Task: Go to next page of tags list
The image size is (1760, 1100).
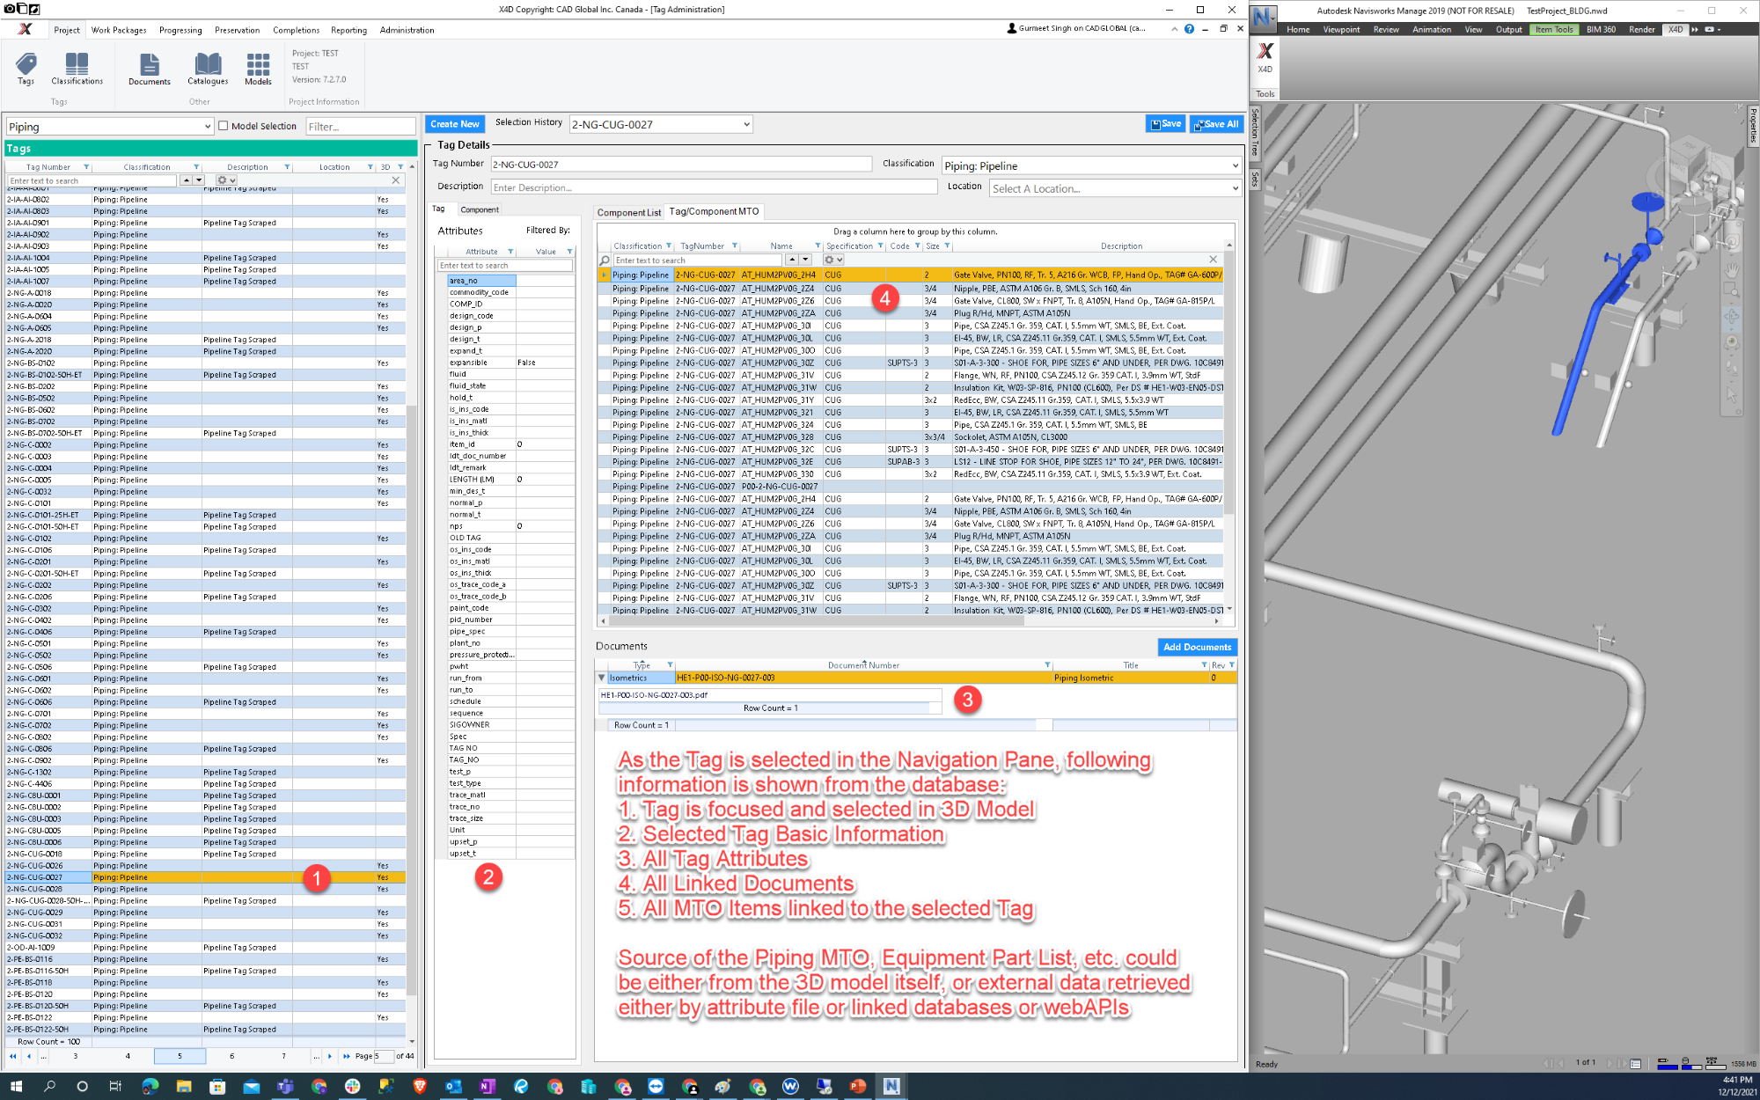Action: (x=330, y=1056)
